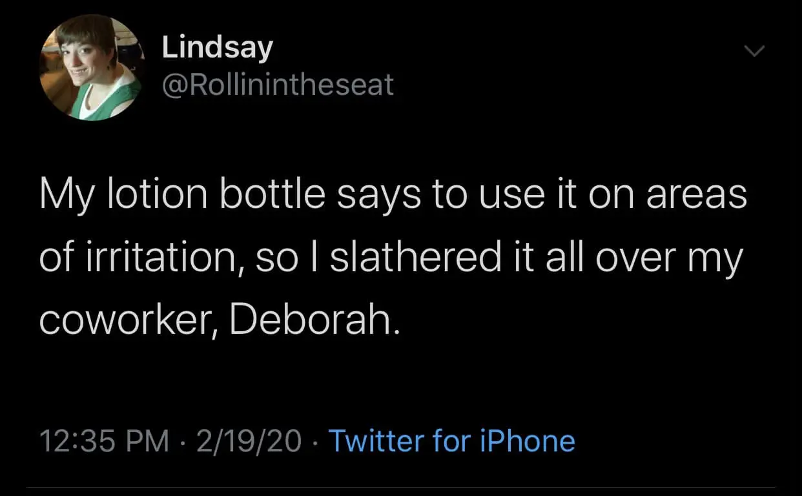Select the 12:35 PM timestamp
This screenshot has height=496, width=802.
(x=104, y=442)
